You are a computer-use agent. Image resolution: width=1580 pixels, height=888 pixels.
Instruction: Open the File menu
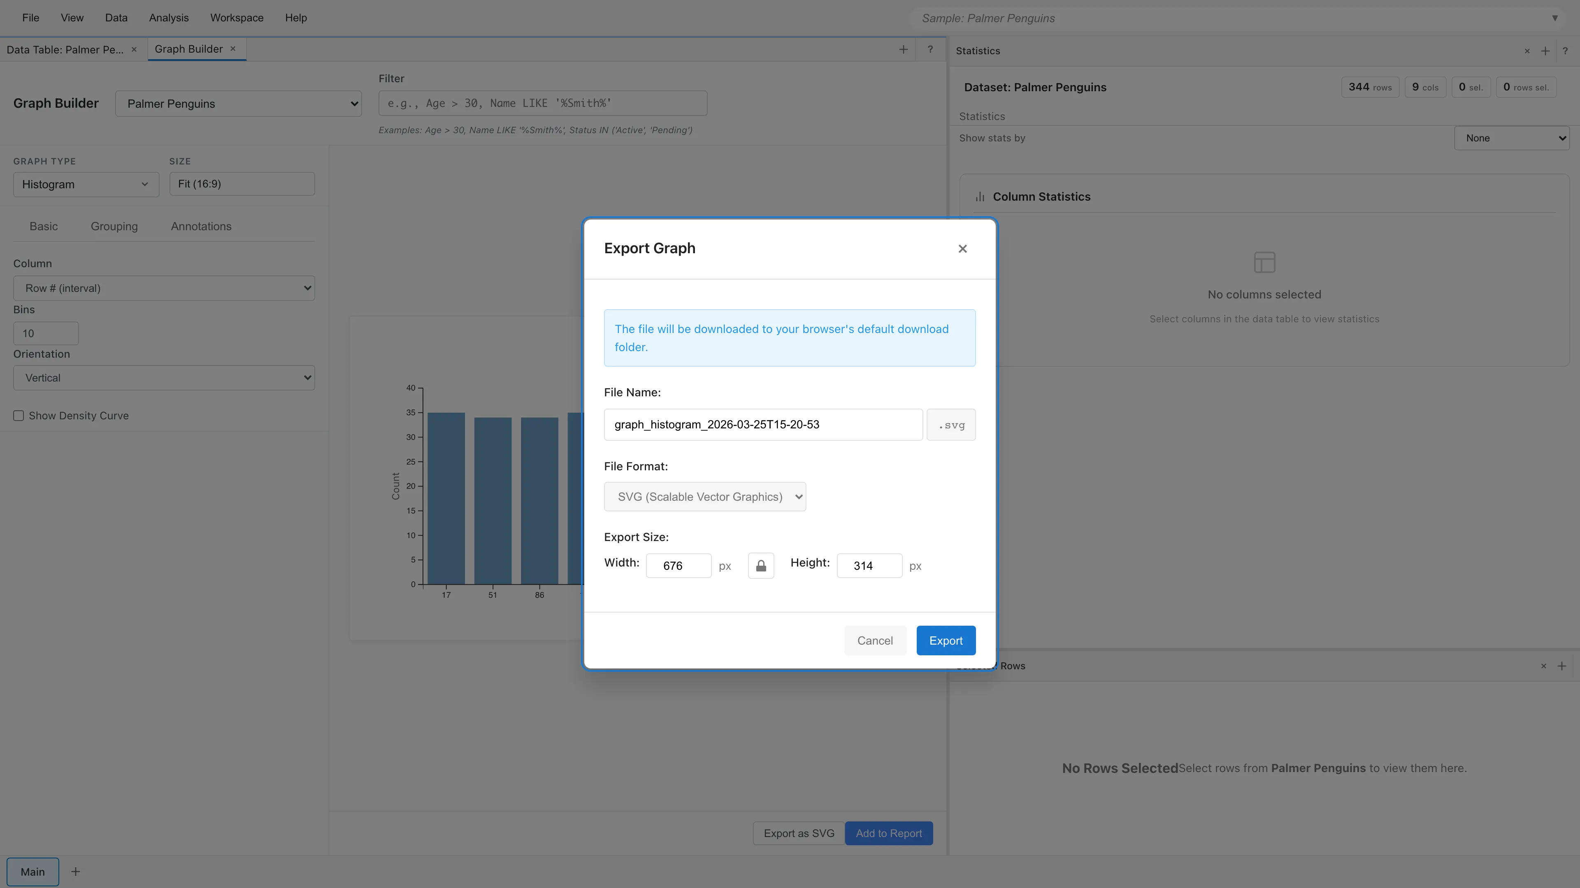point(31,18)
